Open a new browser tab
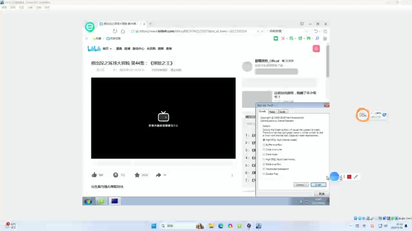 (x=150, y=24)
